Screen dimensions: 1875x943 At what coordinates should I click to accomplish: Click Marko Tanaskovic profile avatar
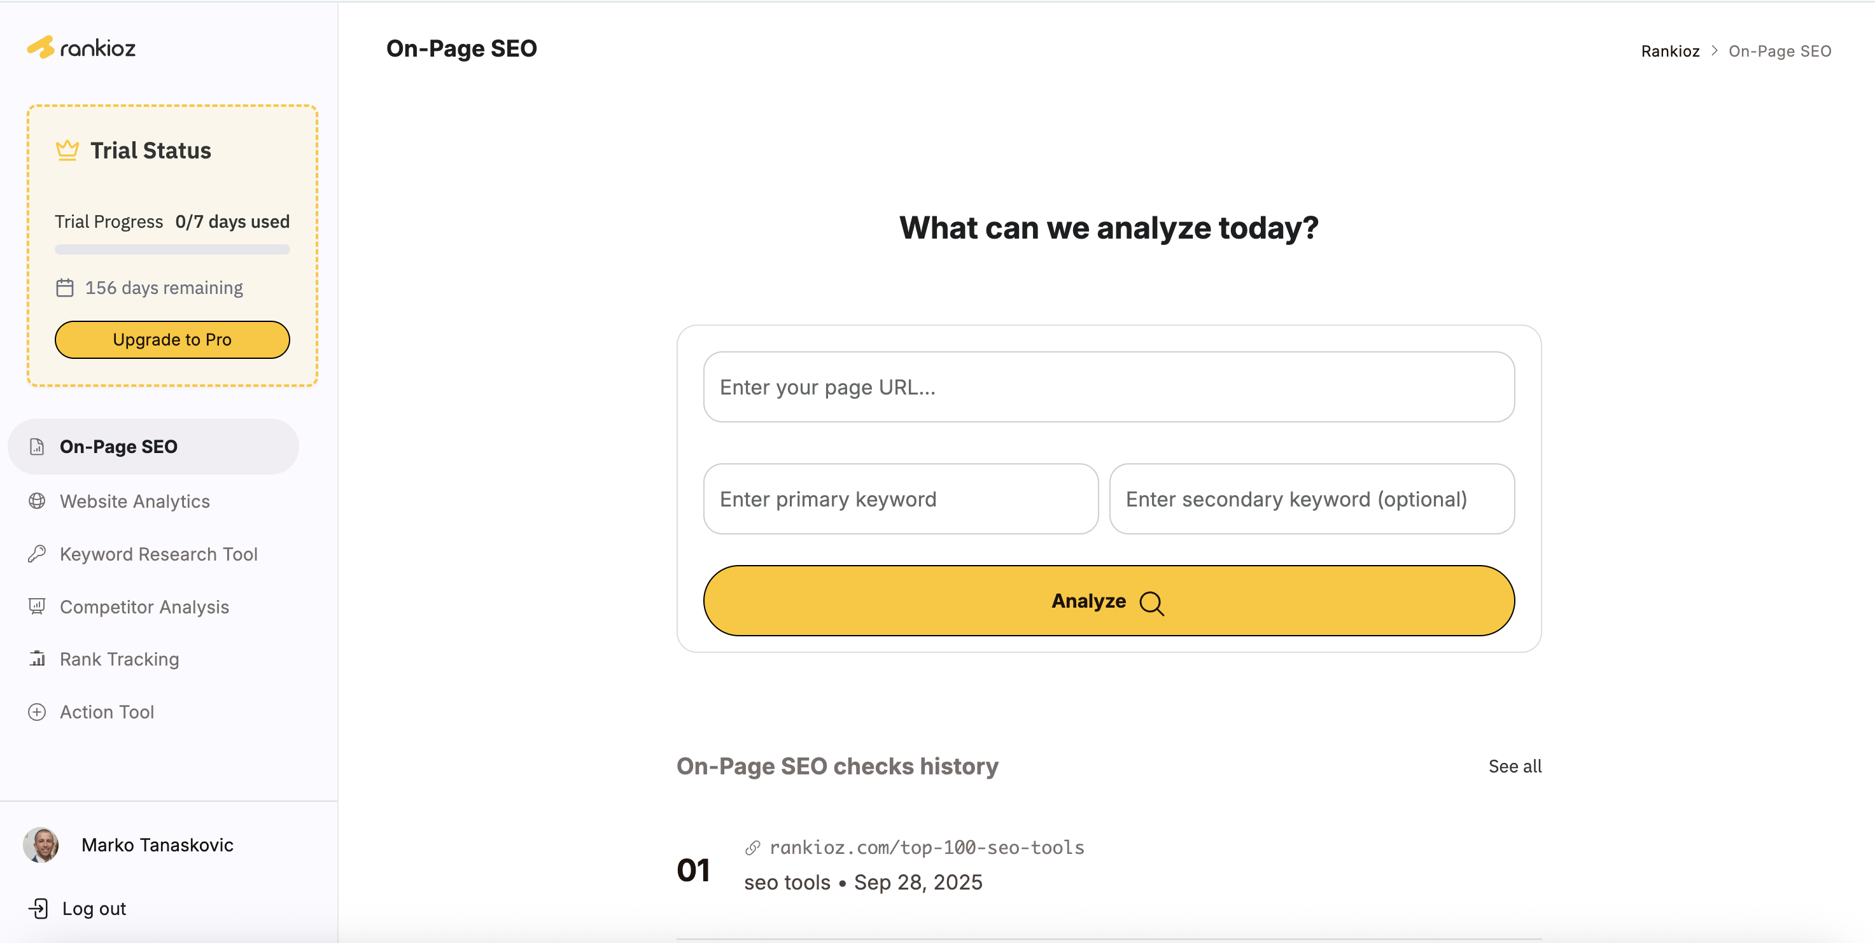(x=41, y=845)
